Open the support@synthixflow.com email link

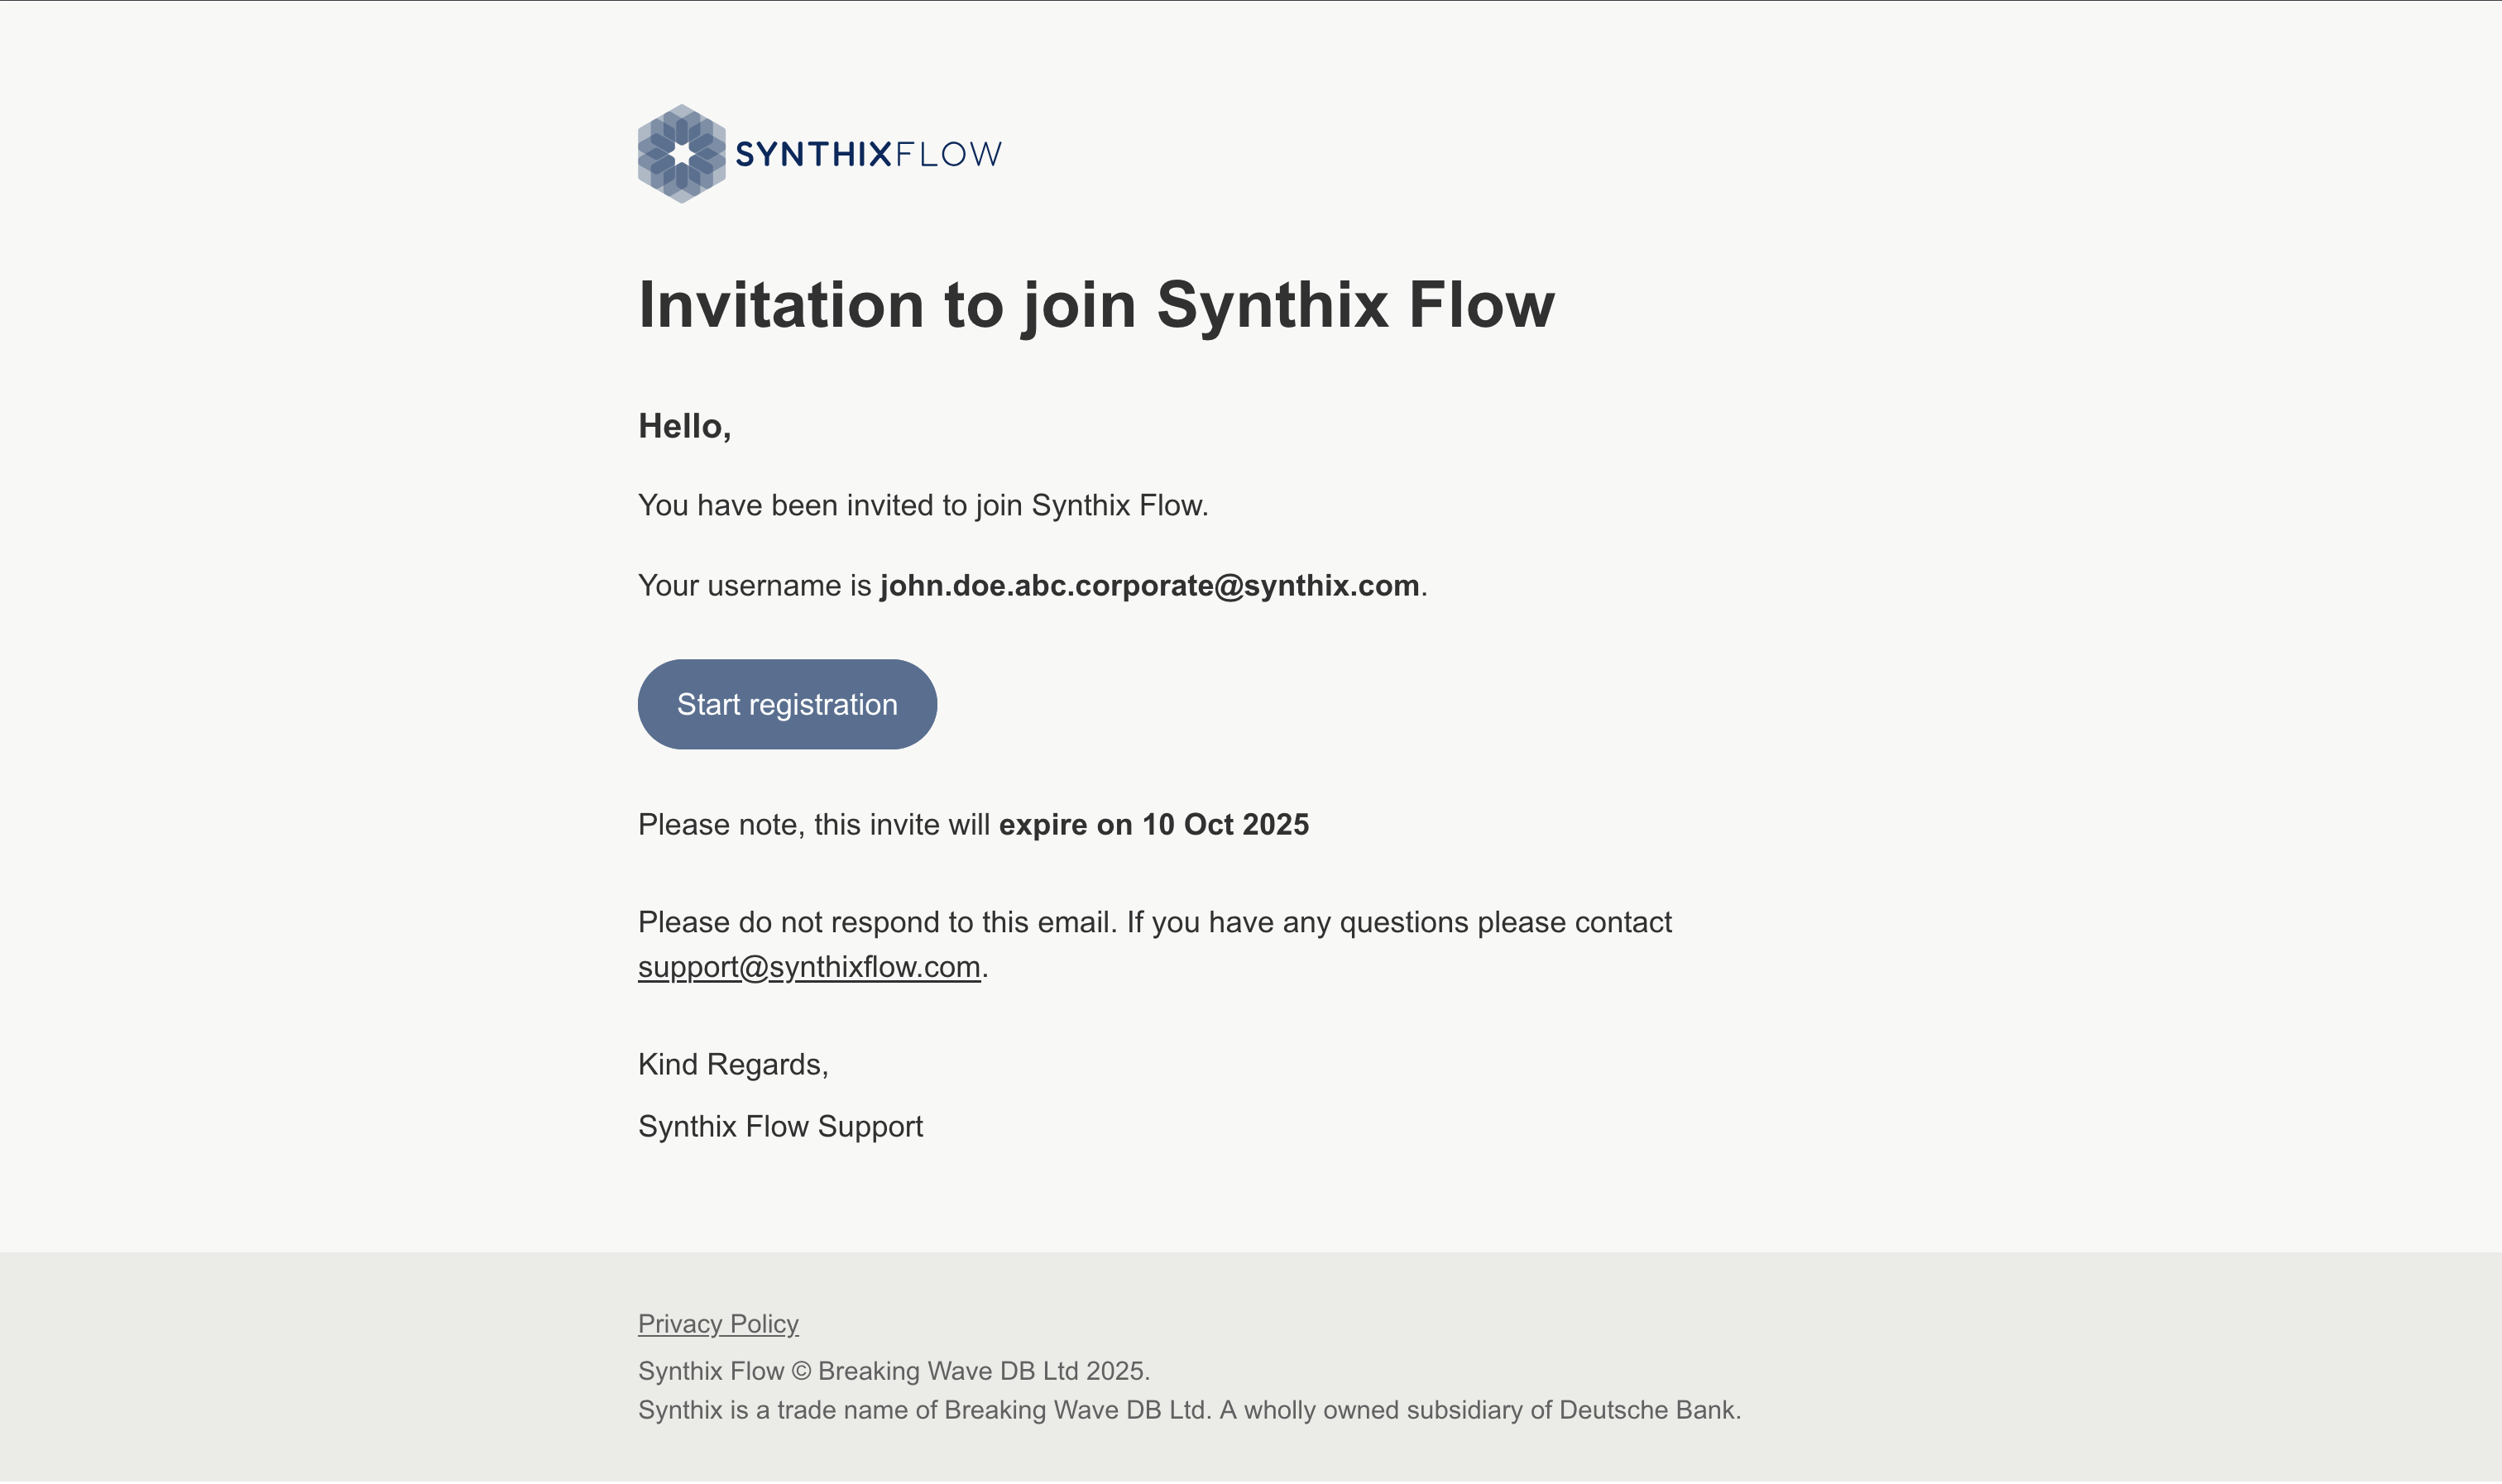(x=809, y=967)
